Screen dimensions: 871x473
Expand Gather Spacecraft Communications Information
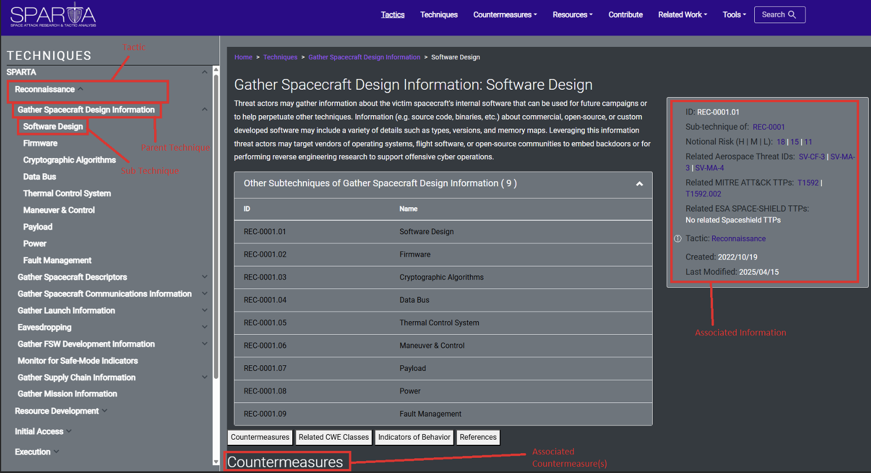click(205, 294)
